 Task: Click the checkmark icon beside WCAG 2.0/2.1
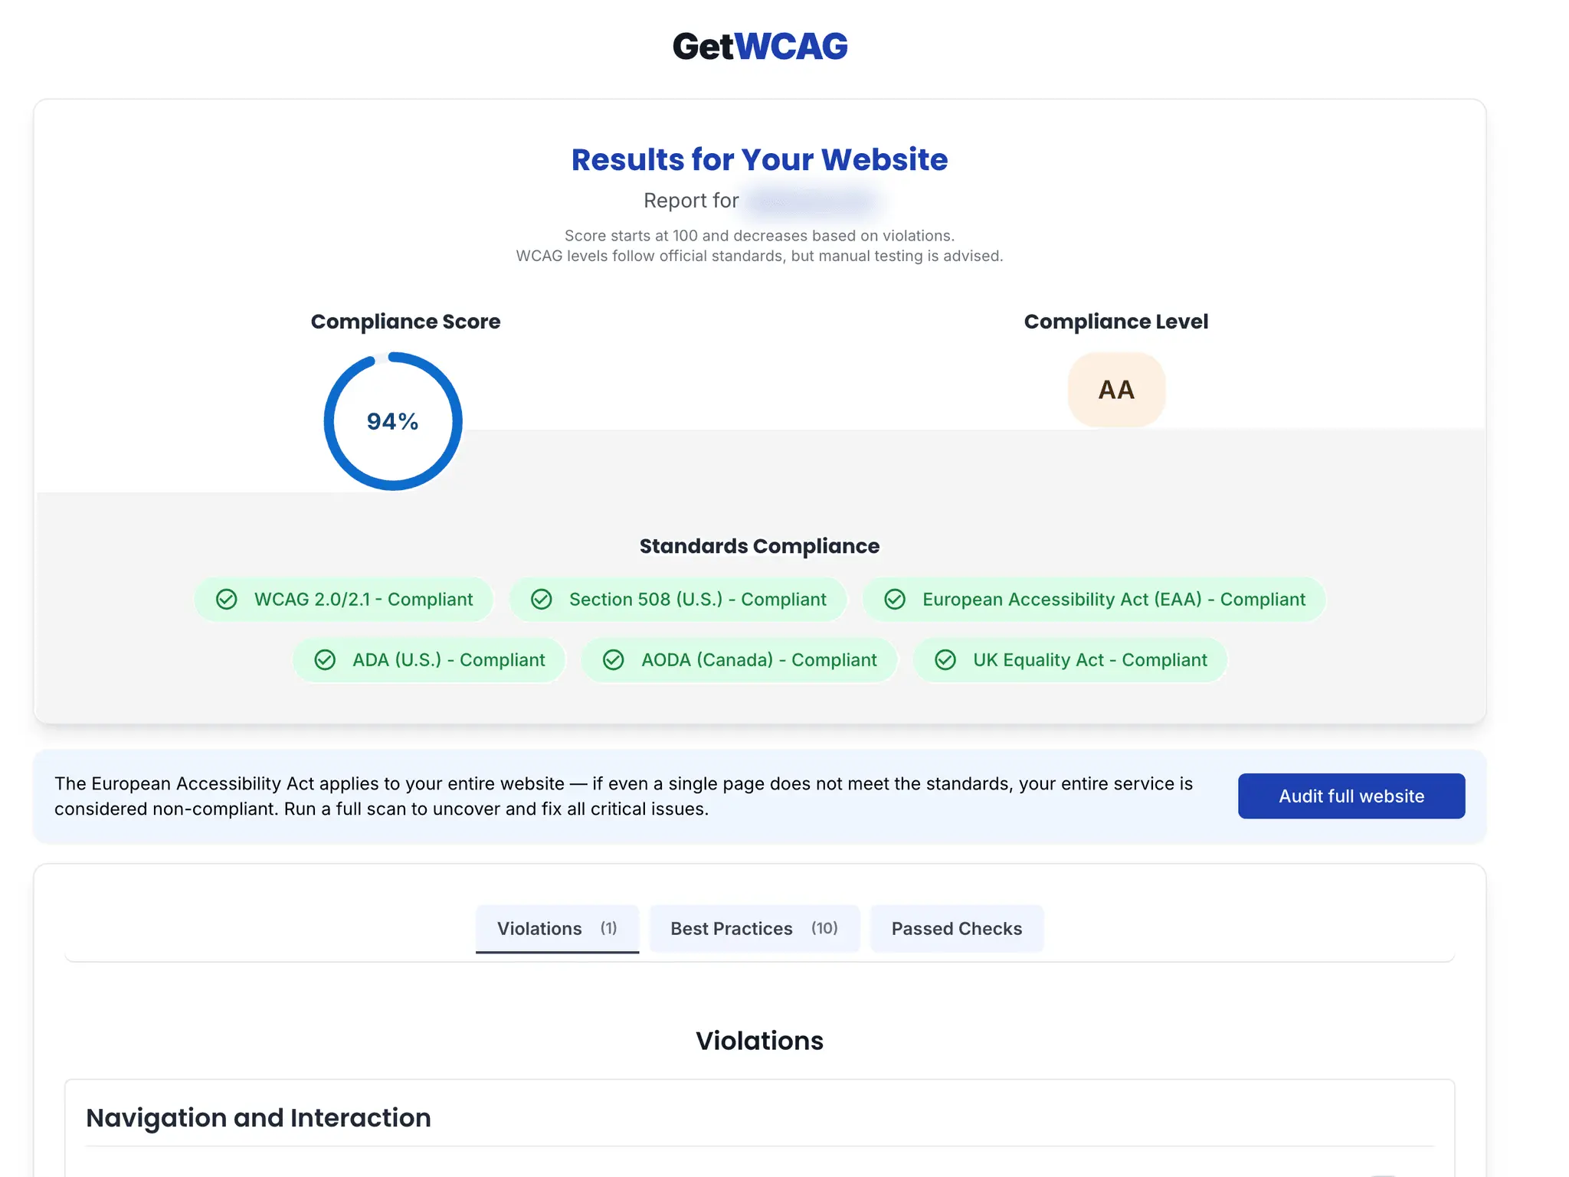[x=227, y=599]
